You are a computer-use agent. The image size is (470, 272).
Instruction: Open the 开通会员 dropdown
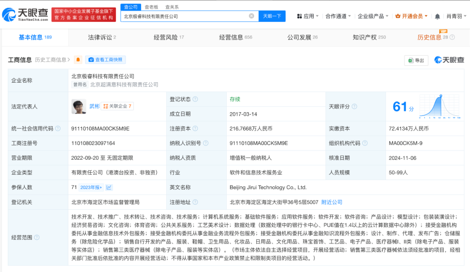pyautogui.click(x=411, y=16)
